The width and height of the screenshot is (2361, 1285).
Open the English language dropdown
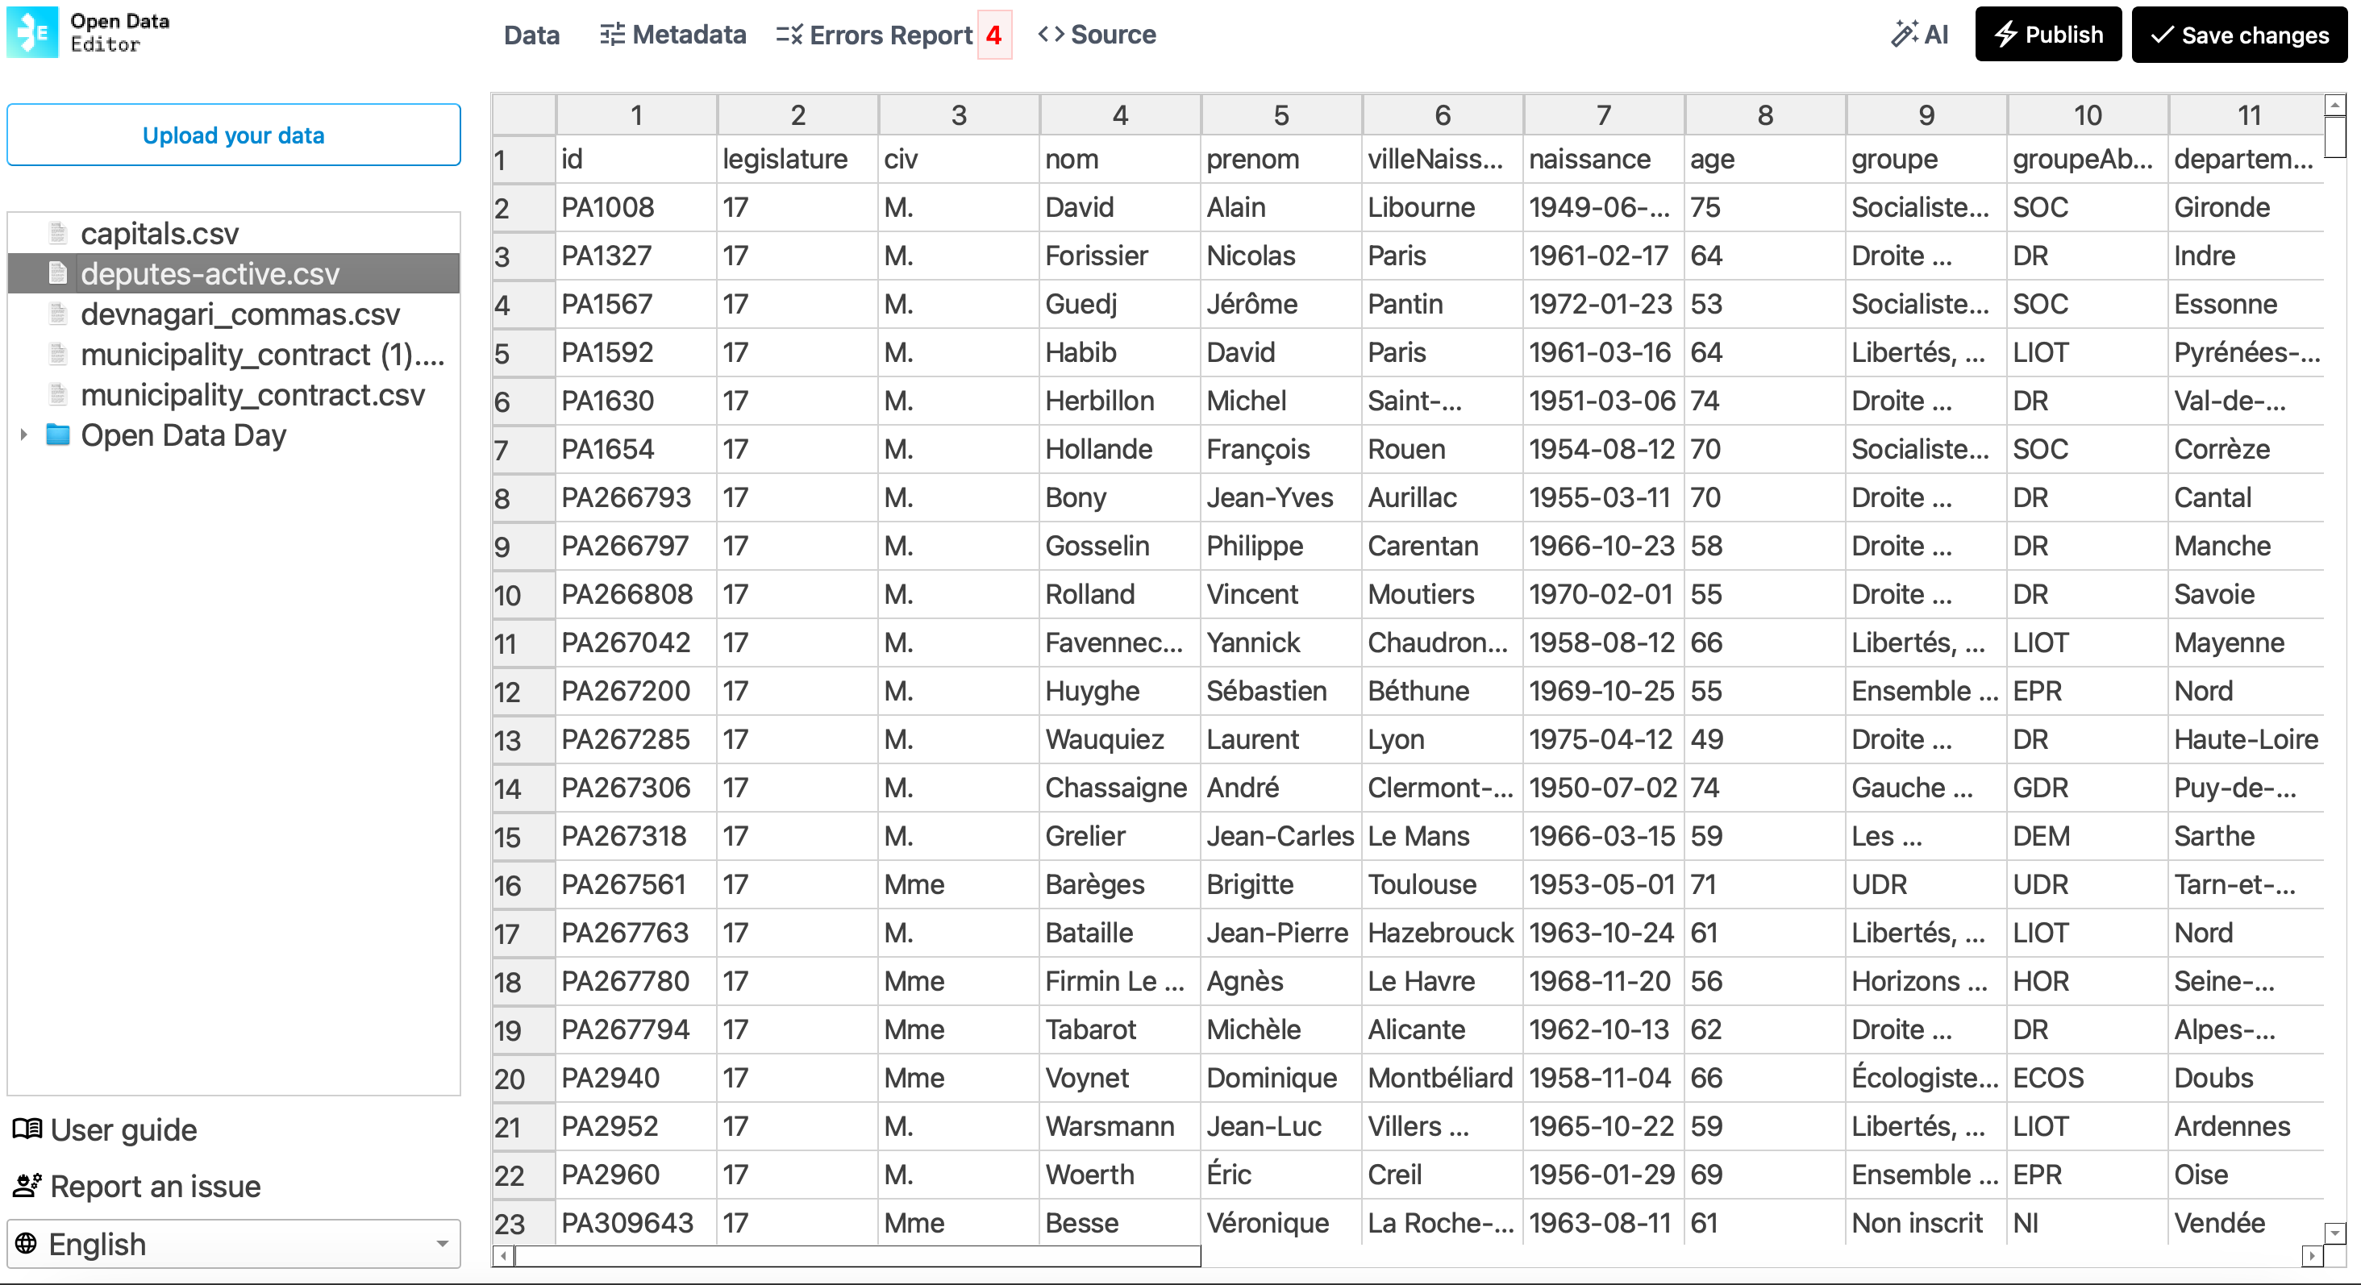pos(233,1244)
